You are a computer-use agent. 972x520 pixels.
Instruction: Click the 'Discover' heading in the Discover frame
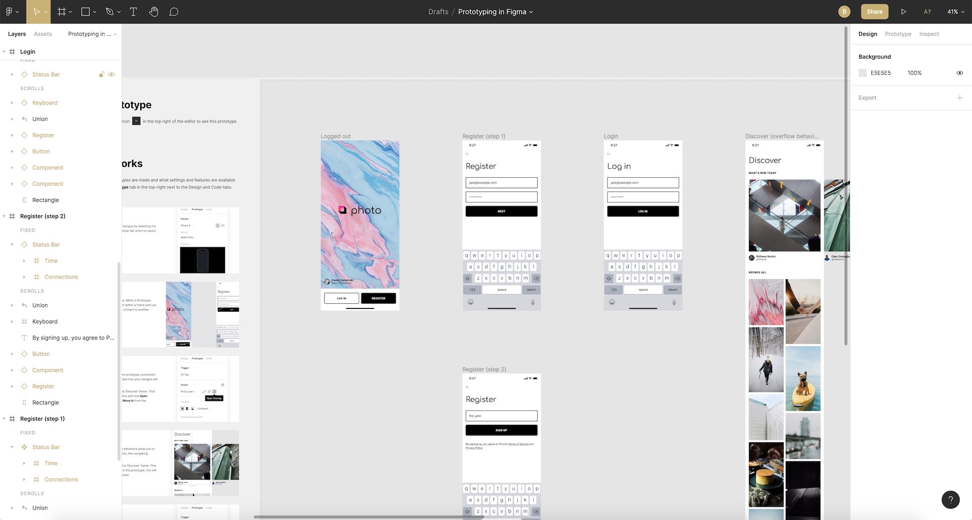click(765, 160)
